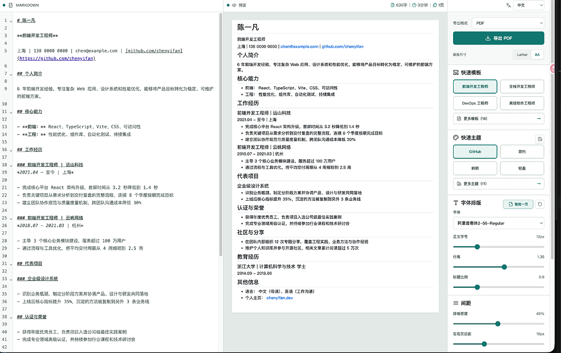
Task: Collapse the 云帆网络 fold on line 25
Action: (11, 218)
